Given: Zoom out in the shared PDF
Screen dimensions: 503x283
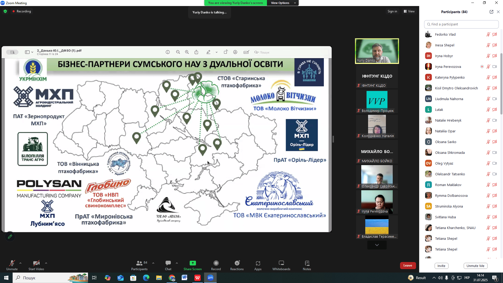Looking at the screenshot, I should click(178, 52).
